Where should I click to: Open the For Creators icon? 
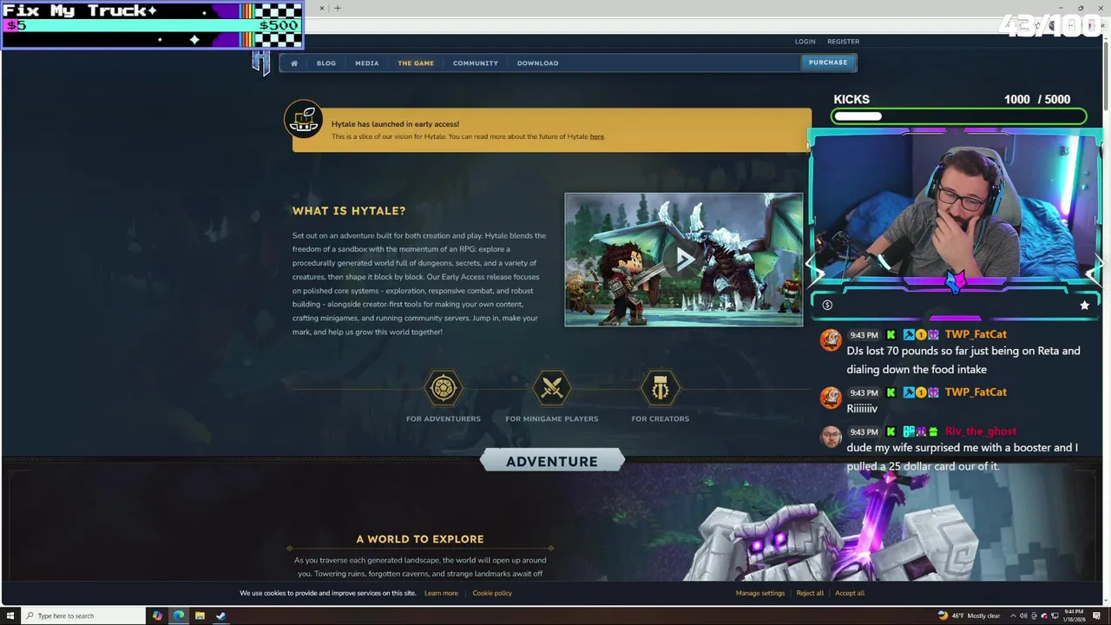(x=661, y=388)
